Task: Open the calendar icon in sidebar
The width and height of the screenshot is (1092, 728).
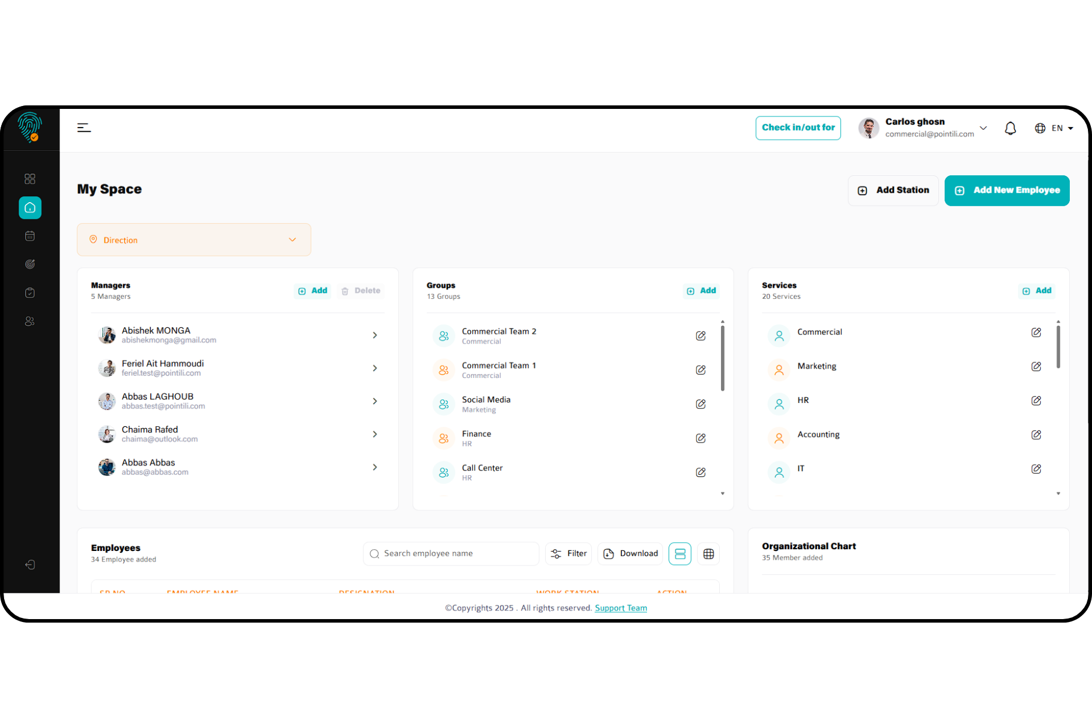Action: (30, 236)
